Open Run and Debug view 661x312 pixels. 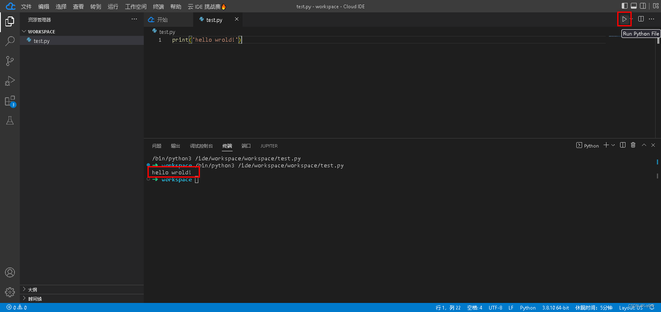[10, 81]
